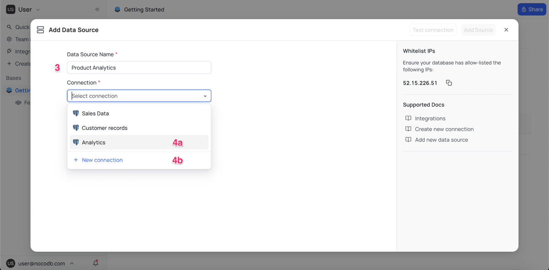
Task: Open the Select connection dropdown
Action: click(139, 96)
